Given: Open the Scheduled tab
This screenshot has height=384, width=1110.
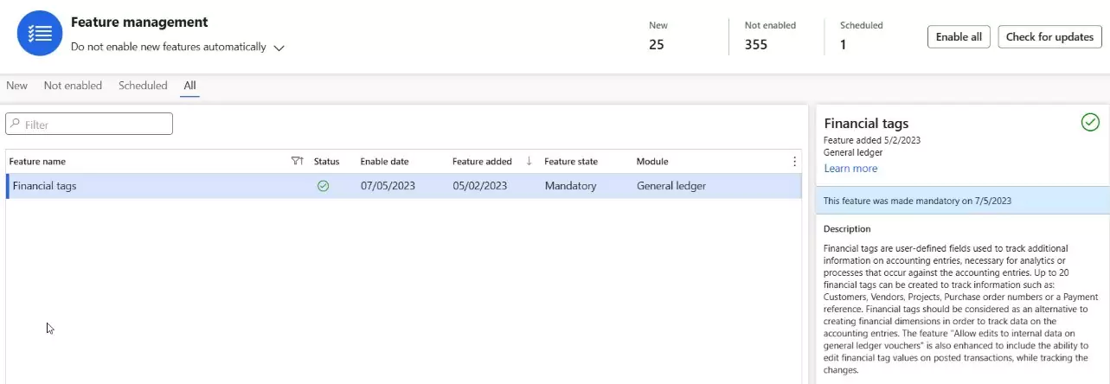Looking at the screenshot, I should click(143, 86).
